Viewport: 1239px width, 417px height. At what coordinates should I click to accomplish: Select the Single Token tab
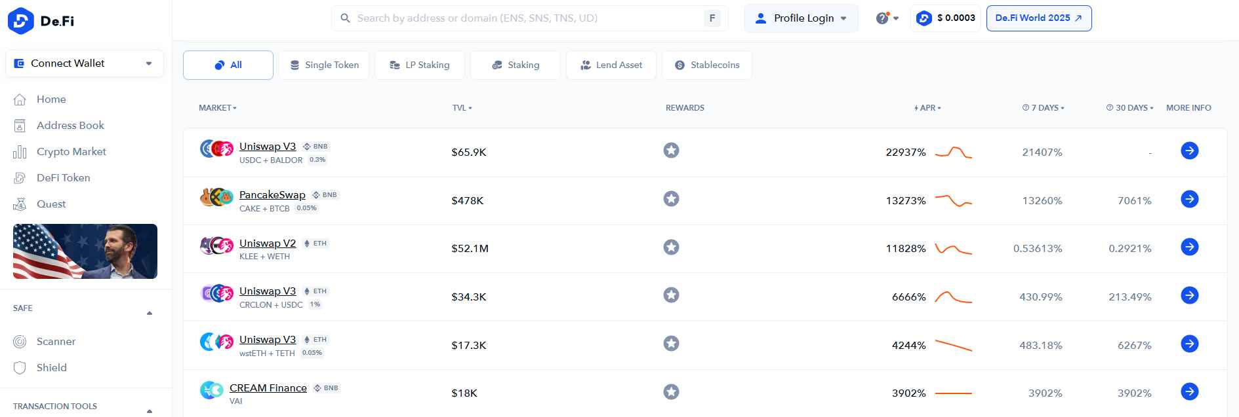coord(324,65)
